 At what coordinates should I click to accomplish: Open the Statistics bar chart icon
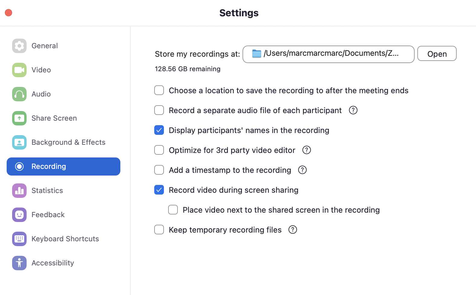(x=19, y=191)
